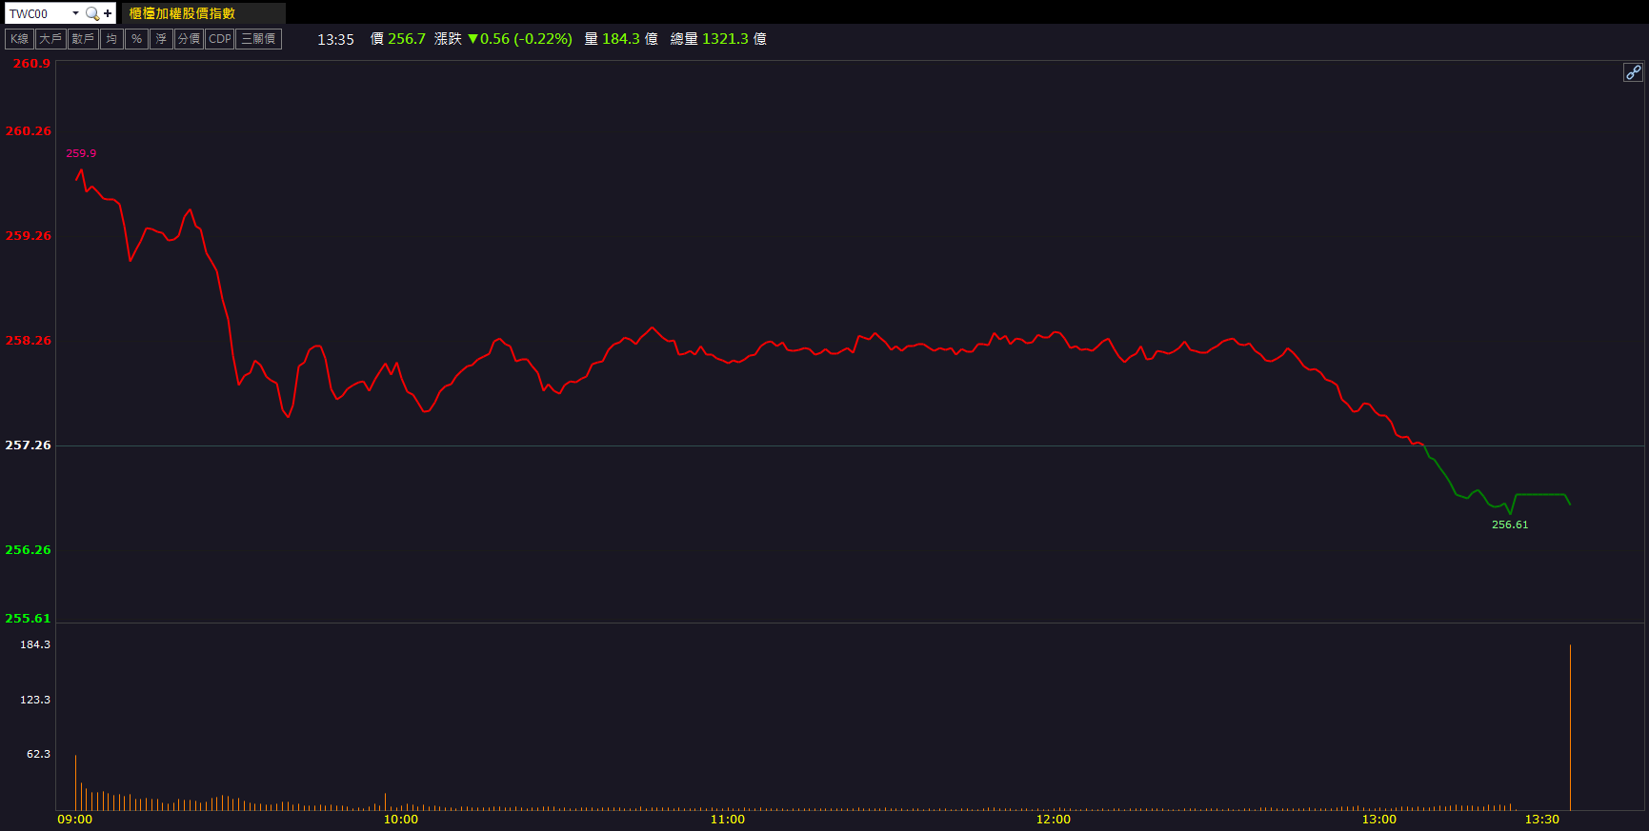Image resolution: width=1649 pixels, height=831 pixels.
Task: Show the 三關價 price levels
Action: coord(258,39)
